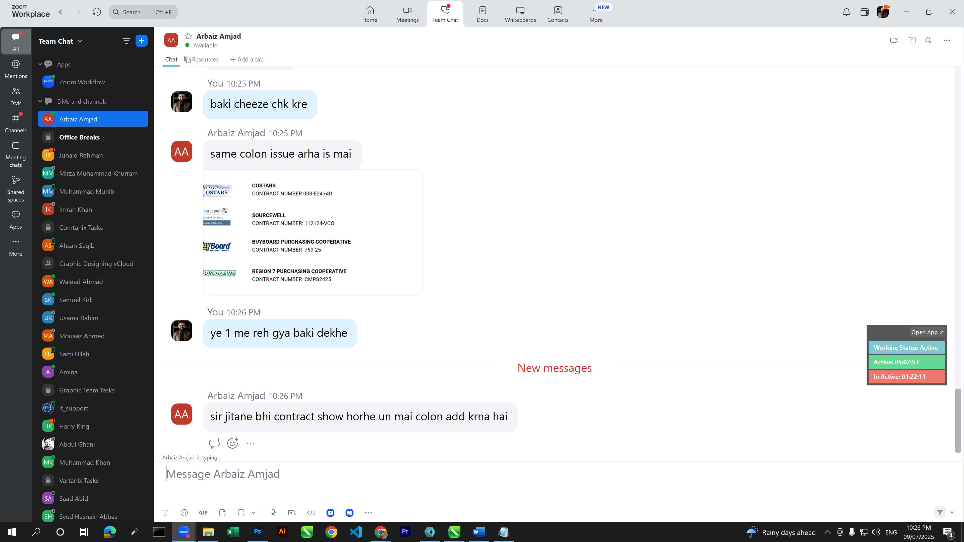Viewport: 964px width, 542px height.
Task: Click Open App in the status widget
Action: (x=927, y=332)
